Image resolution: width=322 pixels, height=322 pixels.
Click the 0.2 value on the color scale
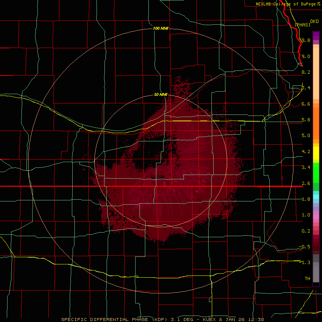(306, 231)
